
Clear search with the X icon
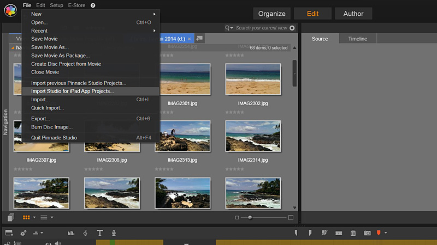tap(292, 28)
